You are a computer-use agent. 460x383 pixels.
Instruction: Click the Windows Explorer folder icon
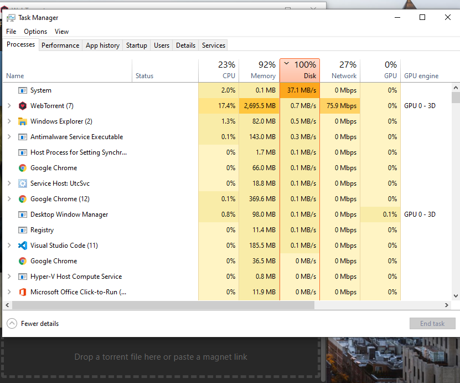coord(23,121)
